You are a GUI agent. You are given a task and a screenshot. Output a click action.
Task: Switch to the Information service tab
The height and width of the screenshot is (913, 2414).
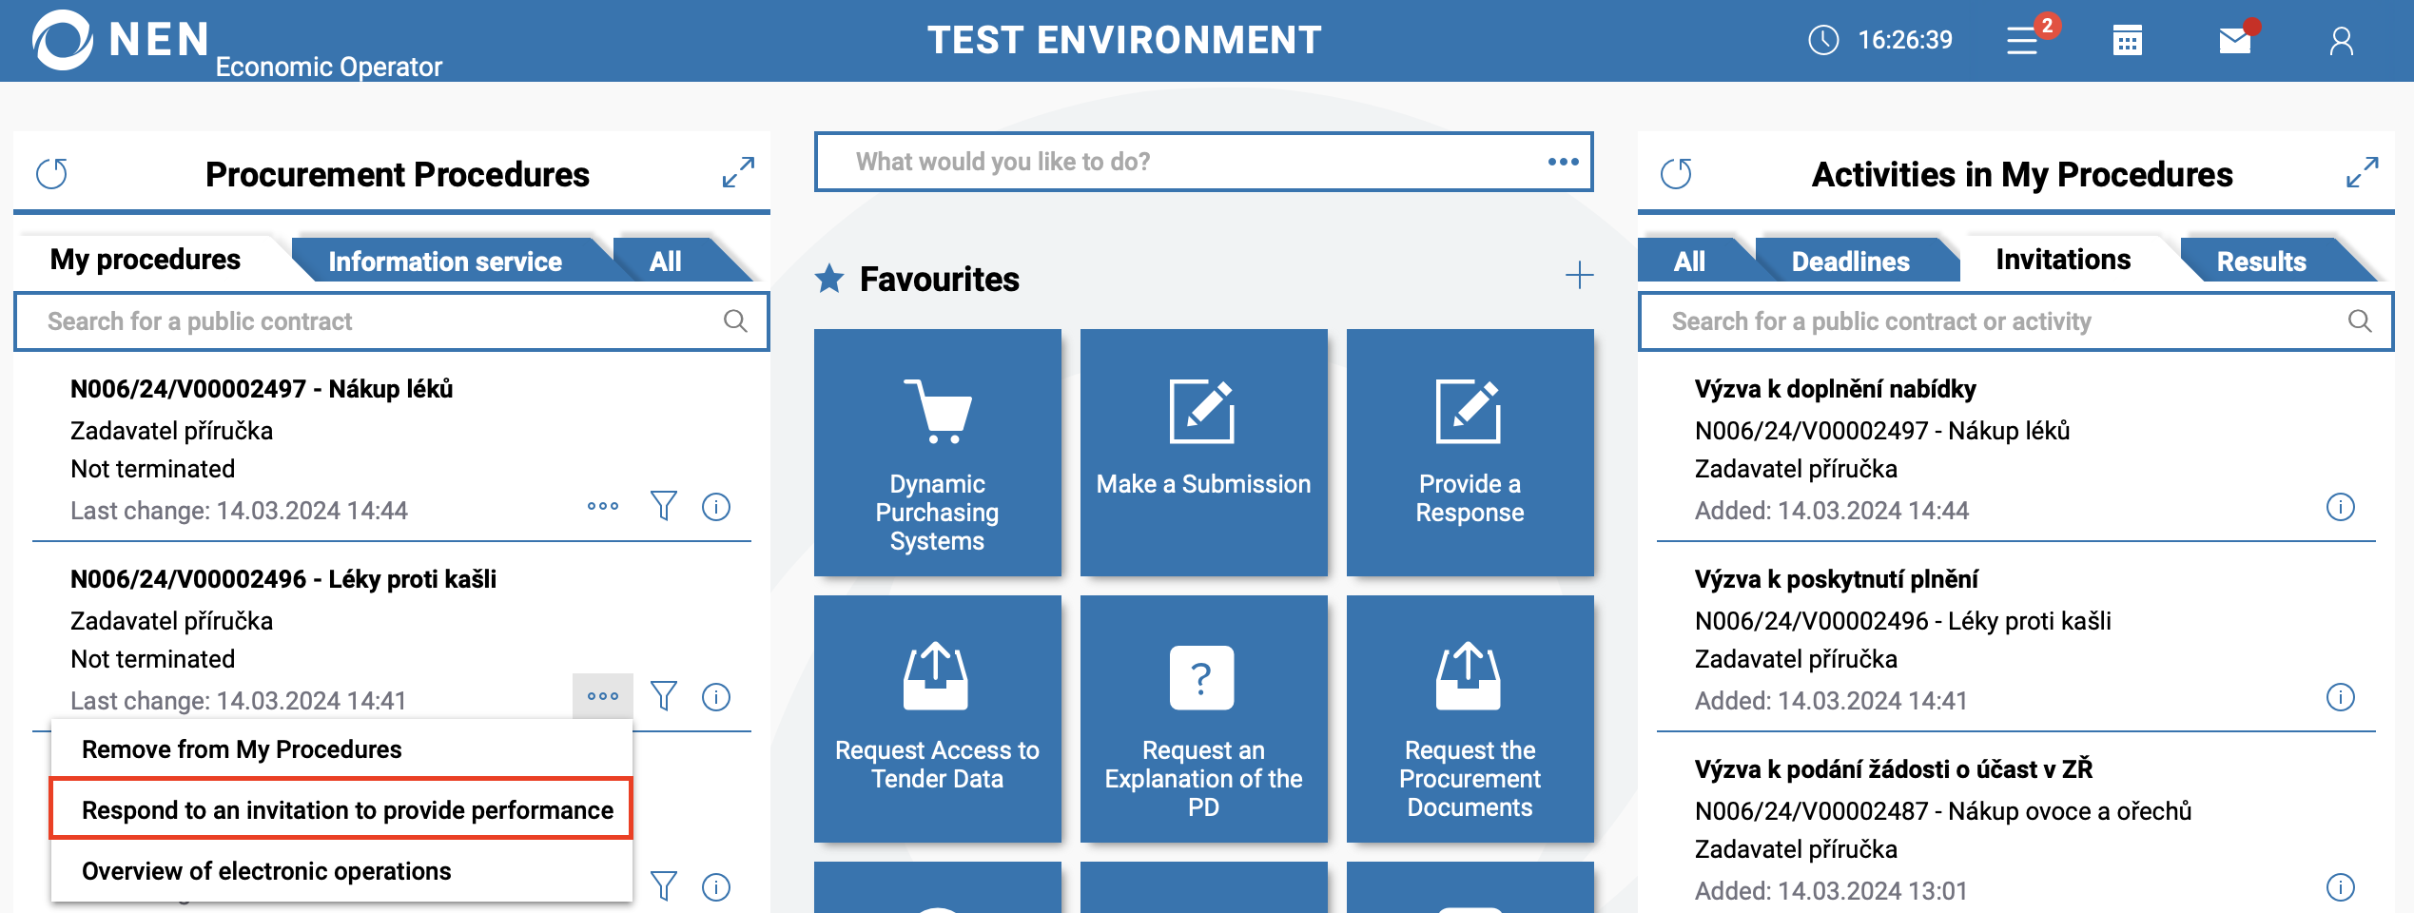click(x=445, y=261)
